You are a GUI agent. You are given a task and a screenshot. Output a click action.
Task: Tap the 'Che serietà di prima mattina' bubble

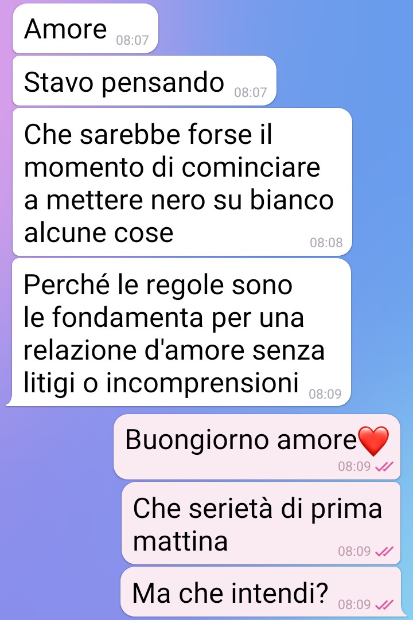pos(261,523)
